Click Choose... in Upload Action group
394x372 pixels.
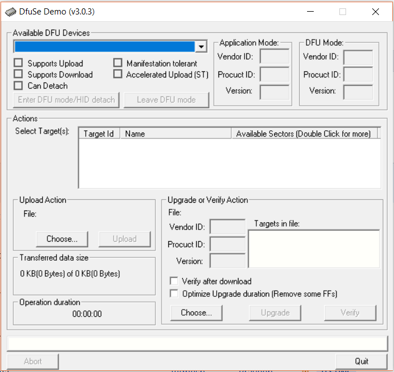click(62, 239)
